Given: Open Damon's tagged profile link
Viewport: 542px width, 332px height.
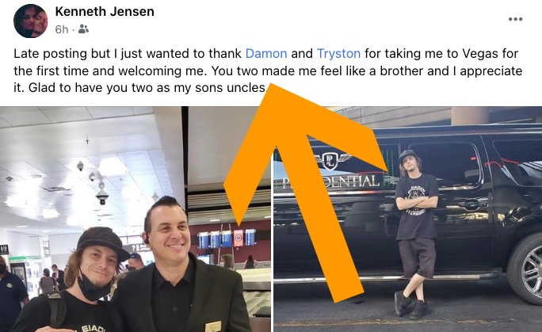Looking at the screenshot, I should click(266, 54).
